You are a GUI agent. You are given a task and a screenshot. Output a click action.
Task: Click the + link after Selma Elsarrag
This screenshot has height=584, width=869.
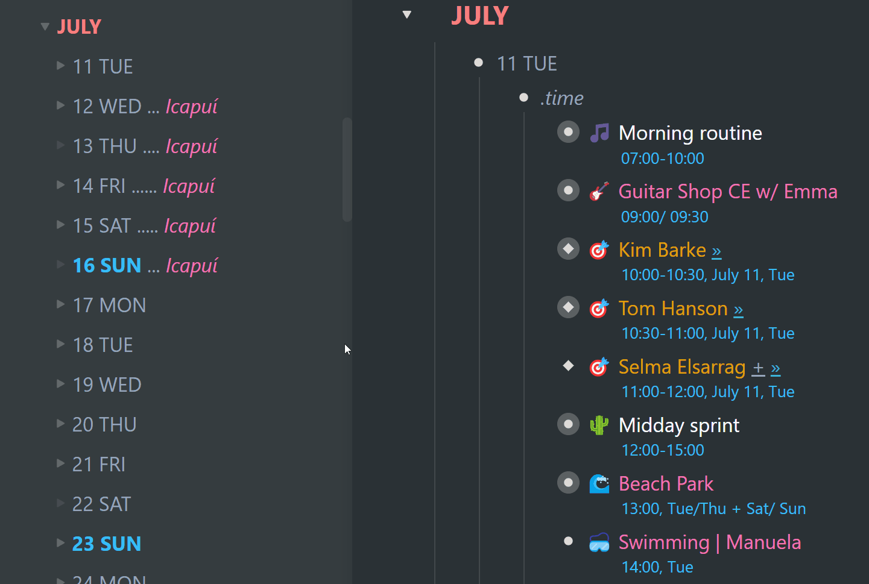[x=758, y=368]
